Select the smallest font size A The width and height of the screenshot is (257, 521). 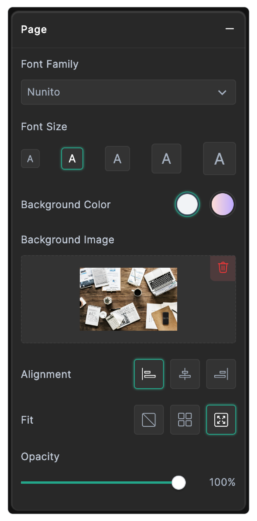click(30, 159)
